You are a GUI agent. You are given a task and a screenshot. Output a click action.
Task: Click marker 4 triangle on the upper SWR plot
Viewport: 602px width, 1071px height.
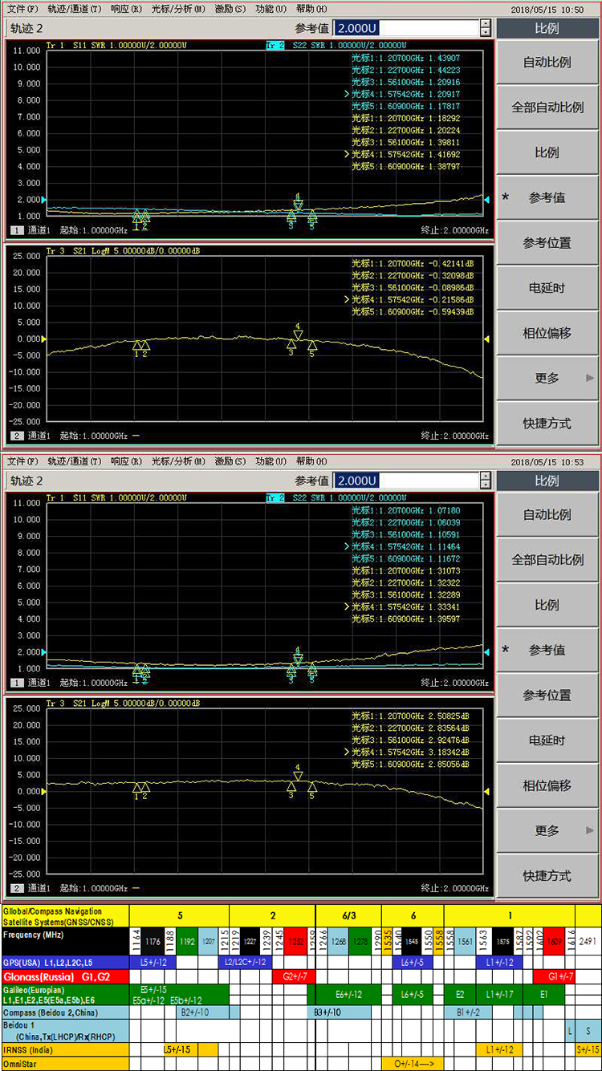pos(298,205)
